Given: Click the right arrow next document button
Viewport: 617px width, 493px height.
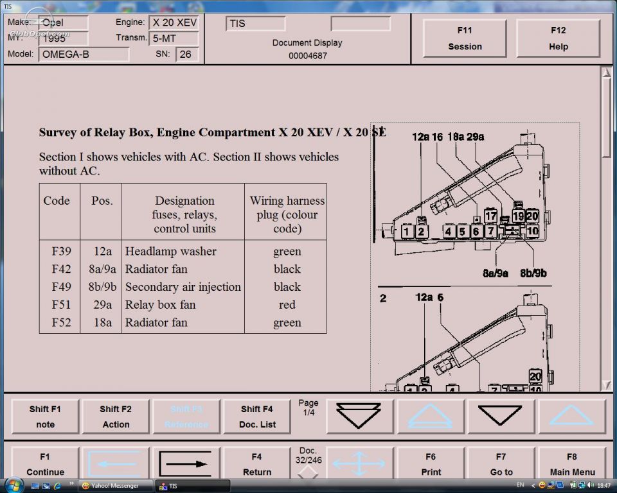Looking at the screenshot, I should (186, 463).
